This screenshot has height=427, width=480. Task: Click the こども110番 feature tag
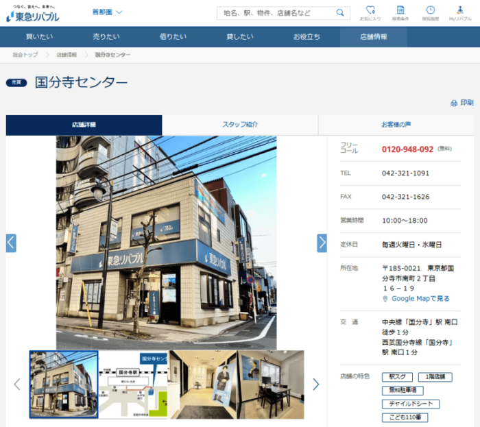click(x=405, y=417)
